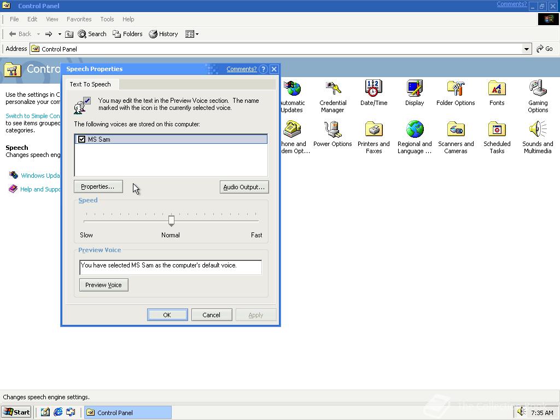The width and height of the screenshot is (560, 420).
Task: Open Power Options icon
Action: click(332, 134)
